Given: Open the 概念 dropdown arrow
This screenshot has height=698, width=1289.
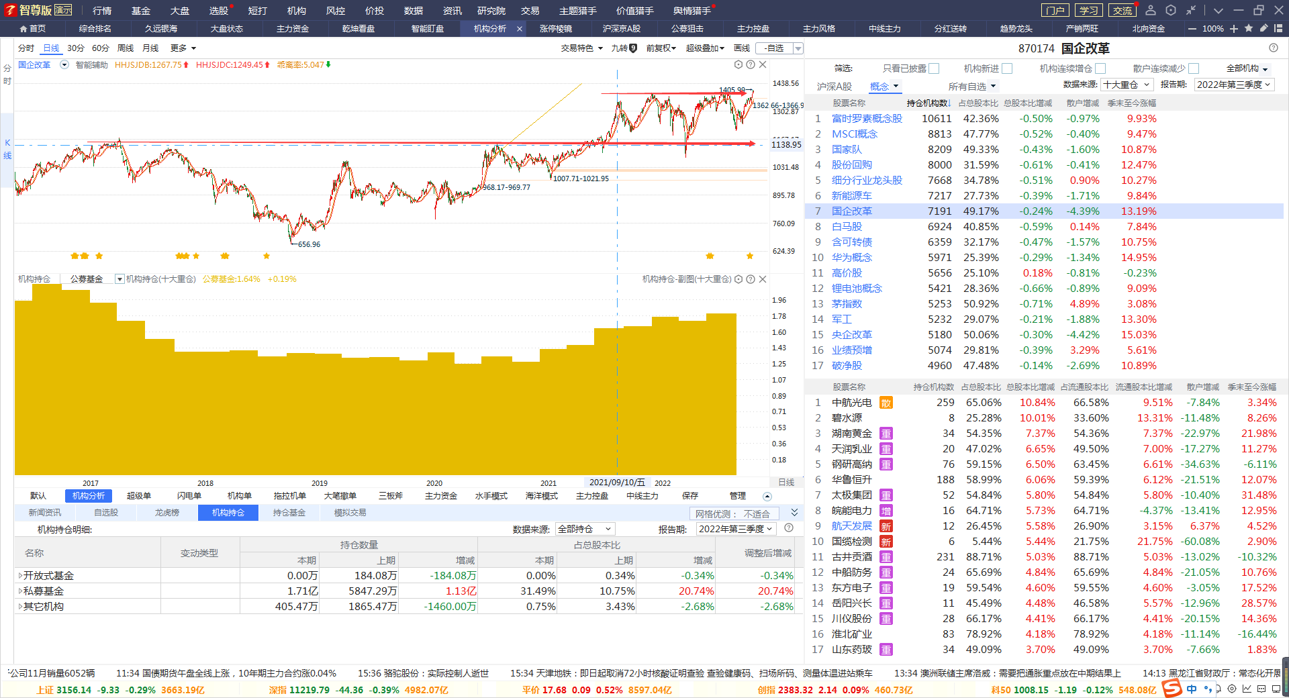Looking at the screenshot, I should click(896, 86).
